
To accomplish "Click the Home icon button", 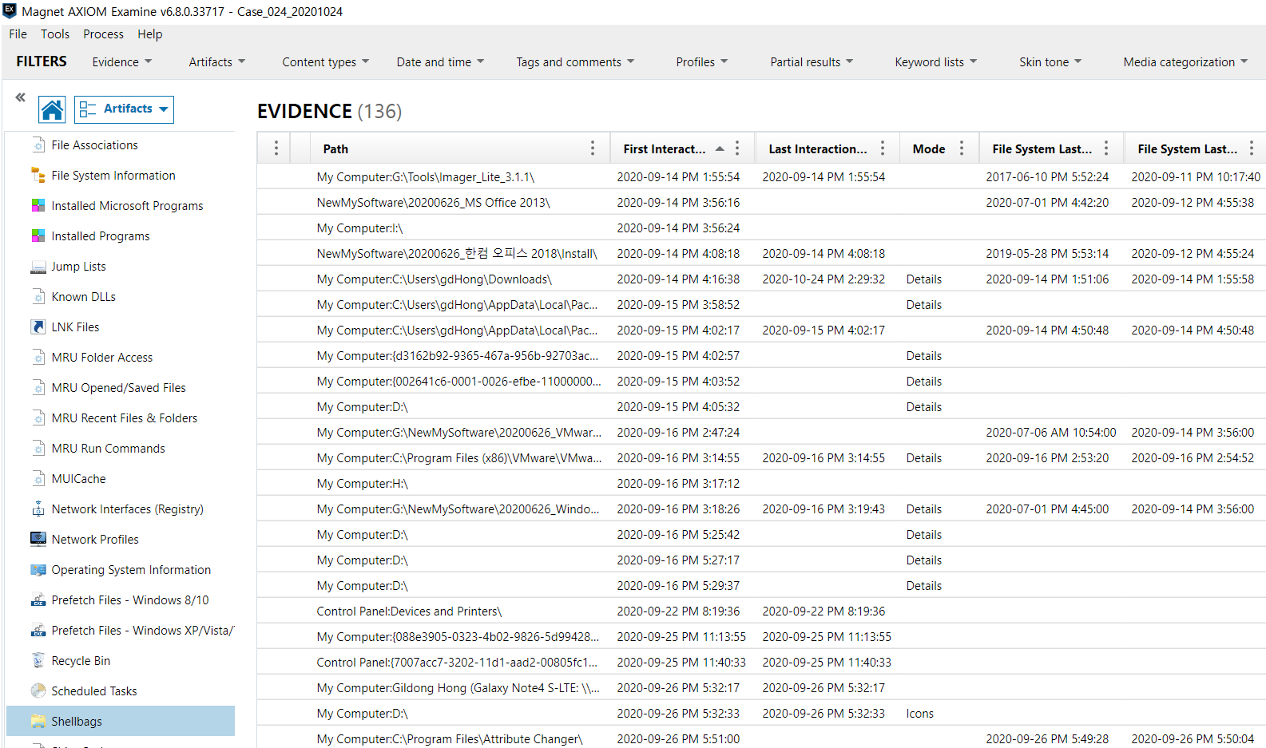I will coord(52,109).
